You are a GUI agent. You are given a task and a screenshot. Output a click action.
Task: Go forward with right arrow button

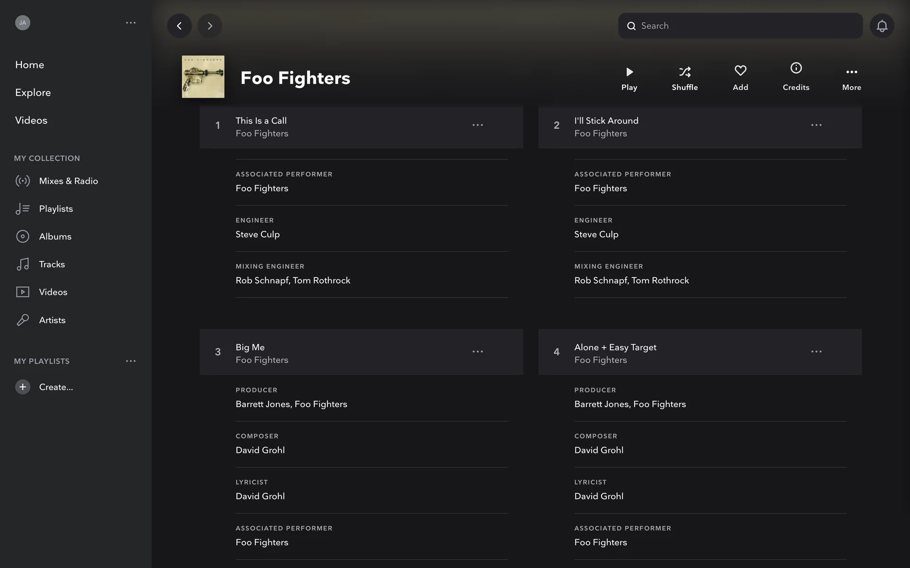(x=209, y=26)
